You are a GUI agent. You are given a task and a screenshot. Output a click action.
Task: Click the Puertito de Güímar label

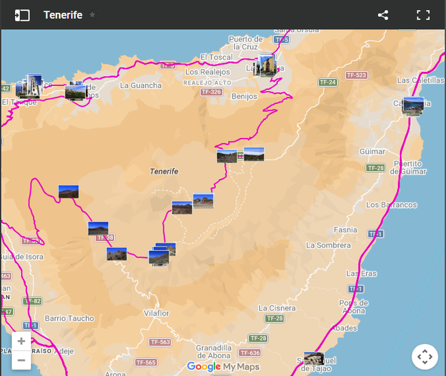click(408, 167)
